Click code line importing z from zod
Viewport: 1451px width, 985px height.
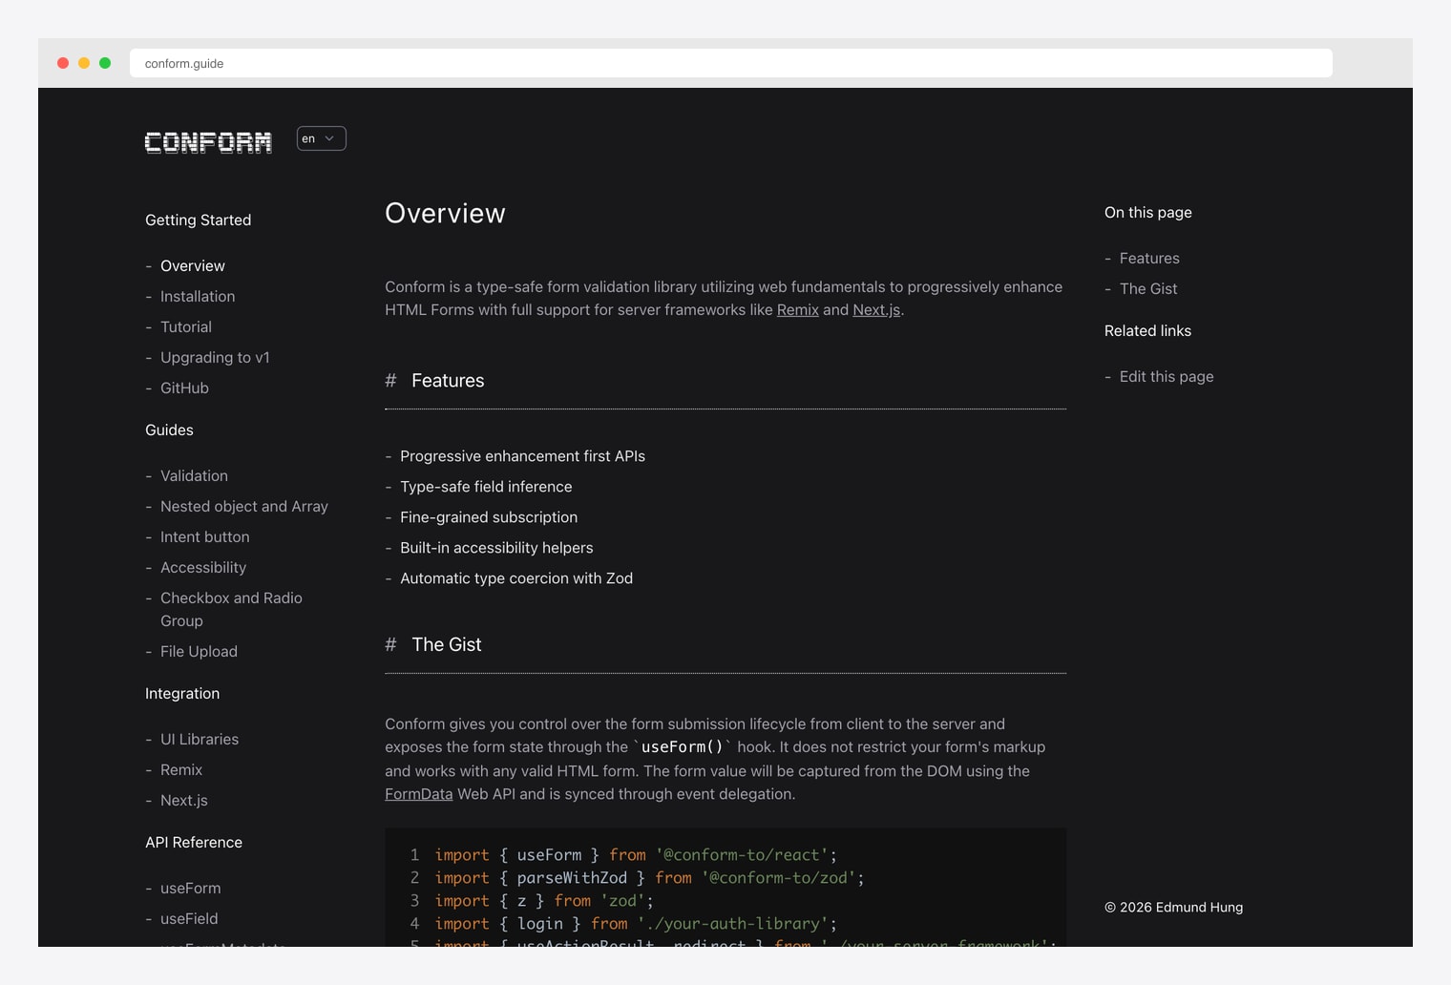point(544,900)
